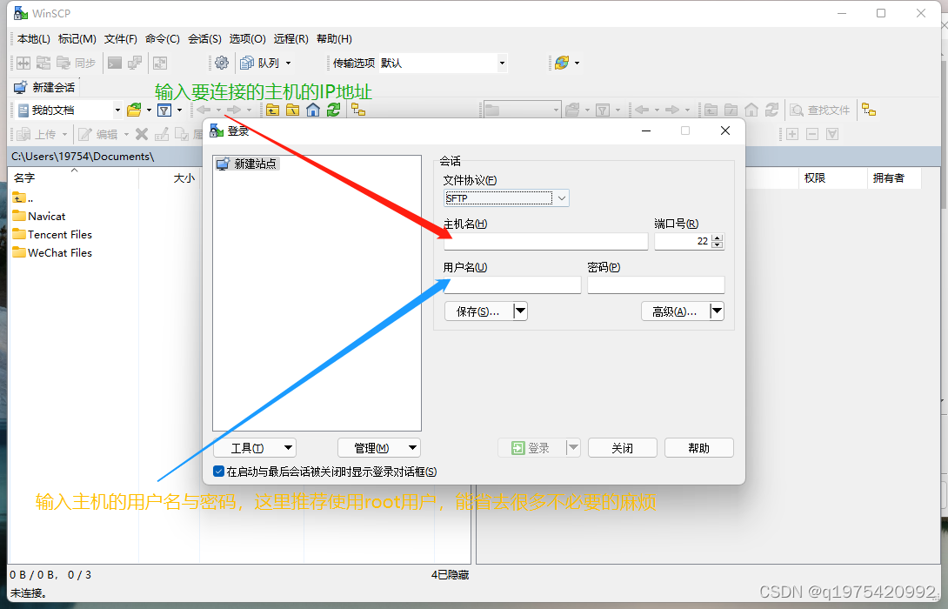Open the 标记 menu
The image size is (948, 609).
point(77,38)
